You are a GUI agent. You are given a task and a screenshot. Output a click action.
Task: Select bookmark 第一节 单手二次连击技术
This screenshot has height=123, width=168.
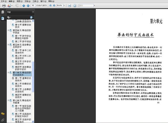(x=23, y=51)
